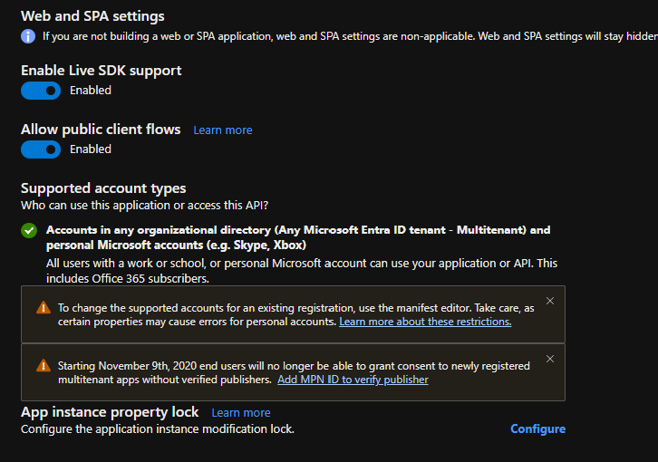
Task: Open Learn more beside App instance property lock
Action: (x=241, y=413)
